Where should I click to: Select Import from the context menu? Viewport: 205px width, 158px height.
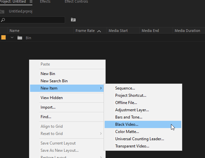pyautogui.click(x=48, y=107)
